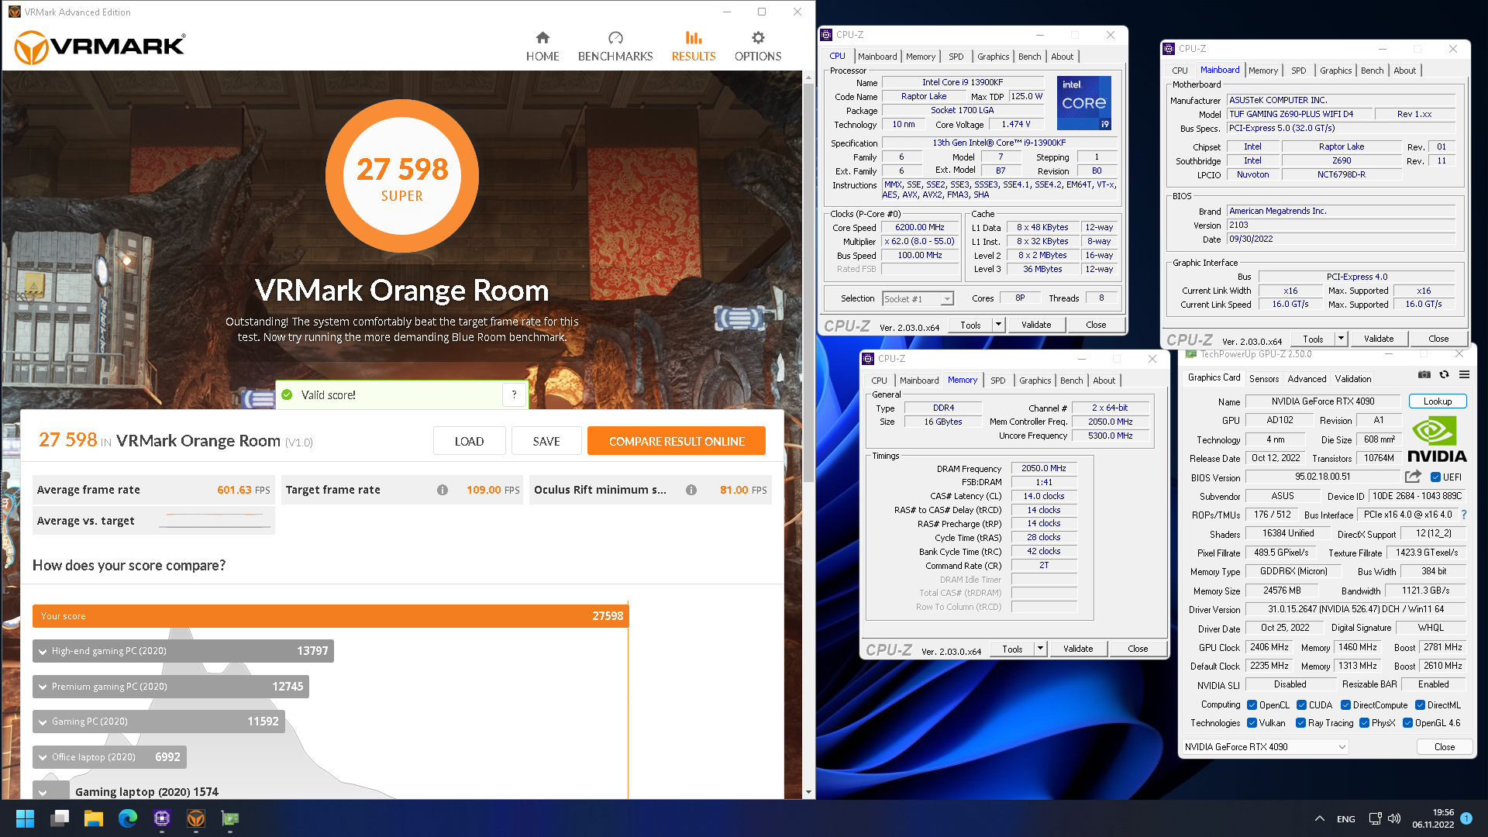Toggle the DirectCompute checkbox in GPU-Z
This screenshot has width=1488, height=837.
[1346, 705]
